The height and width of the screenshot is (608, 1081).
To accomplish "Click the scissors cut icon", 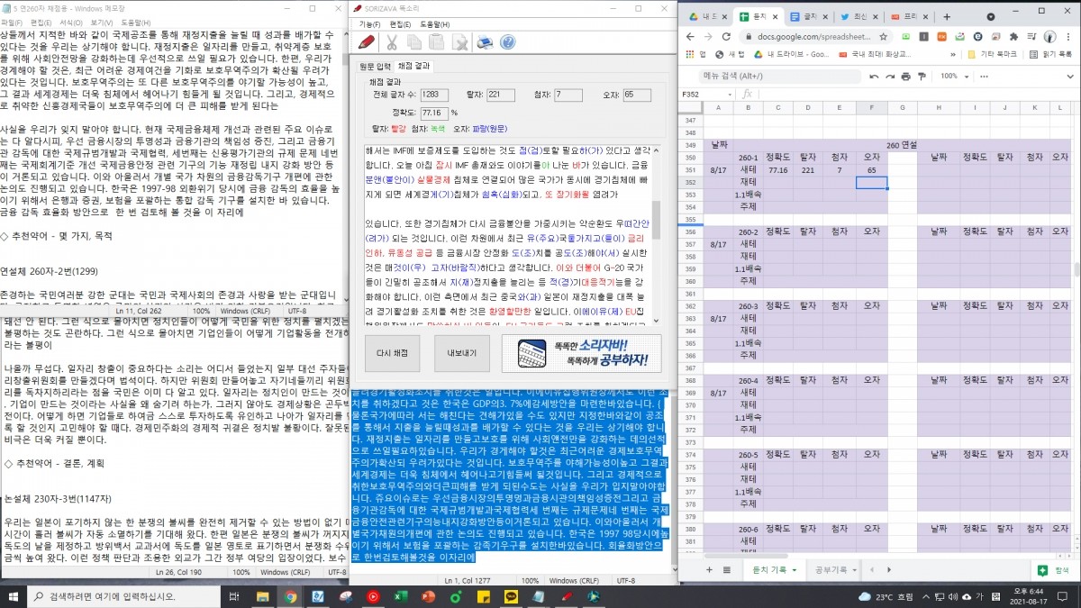I will (x=393, y=42).
